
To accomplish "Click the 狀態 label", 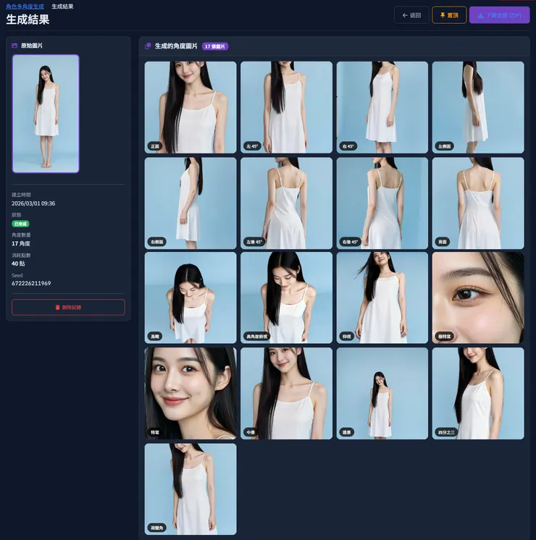I will pyautogui.click(x=17, y=215).
